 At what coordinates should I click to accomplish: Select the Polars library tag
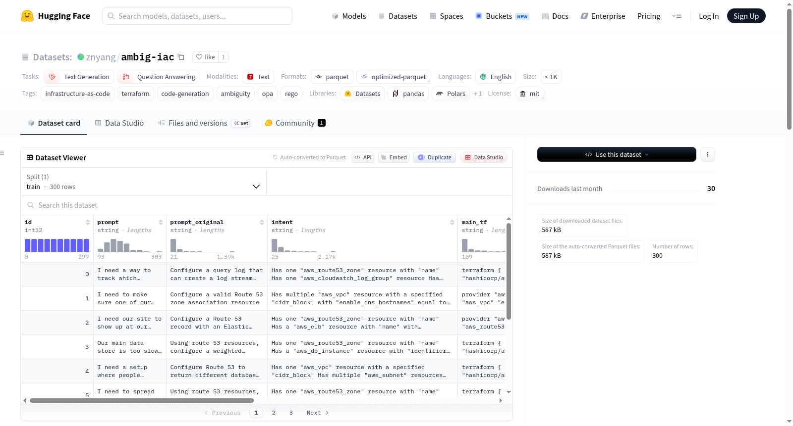click(451, 94)
